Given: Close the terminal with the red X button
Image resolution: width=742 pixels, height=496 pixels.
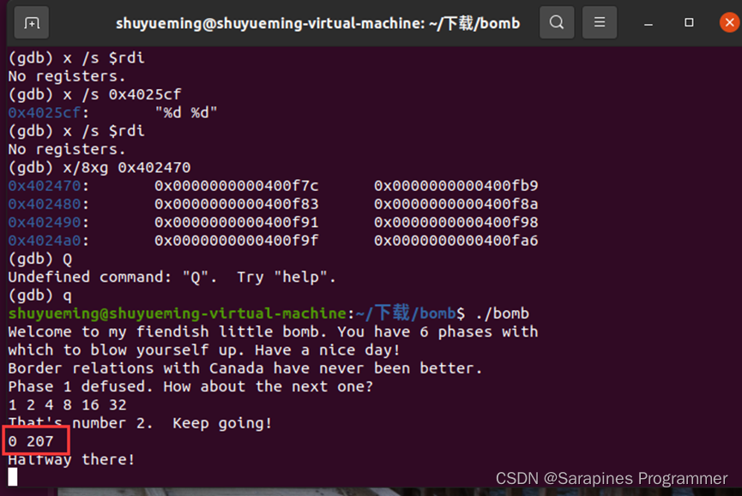Looking at the screenshot, I should coord(730,22).
